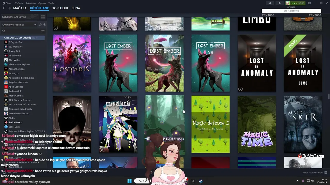Expand hidden system tray icons chevron
The image size is (330, 185).
(x=297, y=181)
